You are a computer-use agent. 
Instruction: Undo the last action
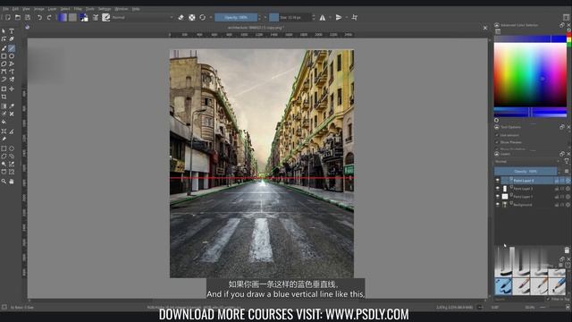pos(39,17)
